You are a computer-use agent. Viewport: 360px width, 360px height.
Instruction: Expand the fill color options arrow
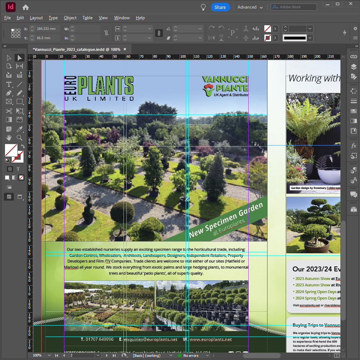click(275, 29)
